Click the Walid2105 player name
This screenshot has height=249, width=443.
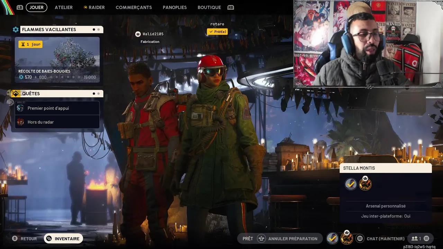(x=153, y=34)
